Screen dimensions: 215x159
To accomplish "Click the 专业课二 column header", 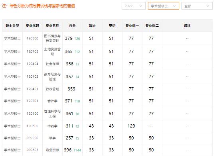I will click(x=152, y=26).
